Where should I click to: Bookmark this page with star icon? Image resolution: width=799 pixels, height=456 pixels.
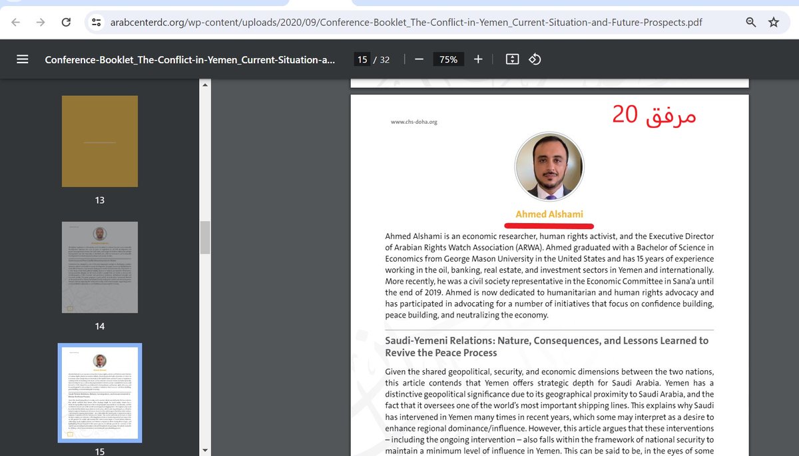tap(774, 22)
